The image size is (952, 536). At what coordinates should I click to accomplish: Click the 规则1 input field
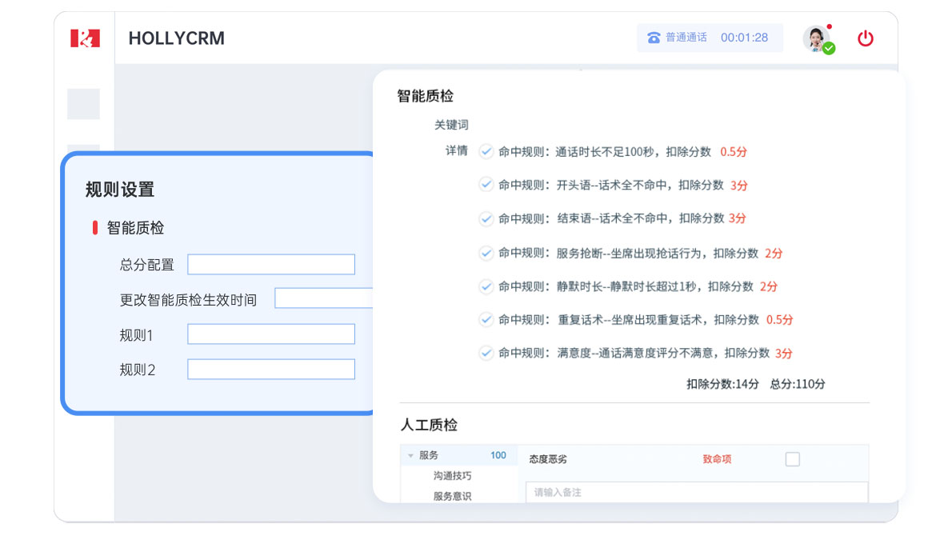270,334
